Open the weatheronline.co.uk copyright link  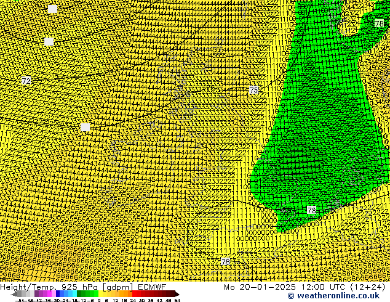point(333,296)
